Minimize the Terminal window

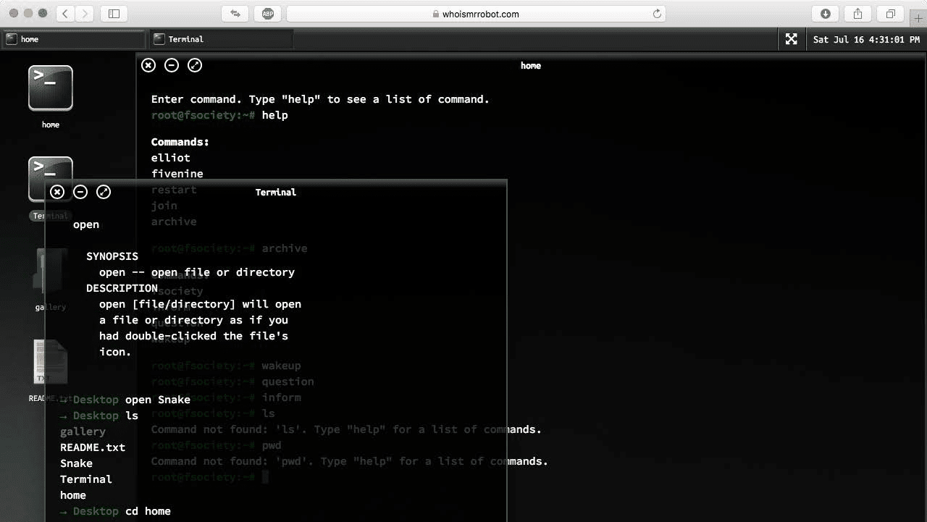(80, 192)
